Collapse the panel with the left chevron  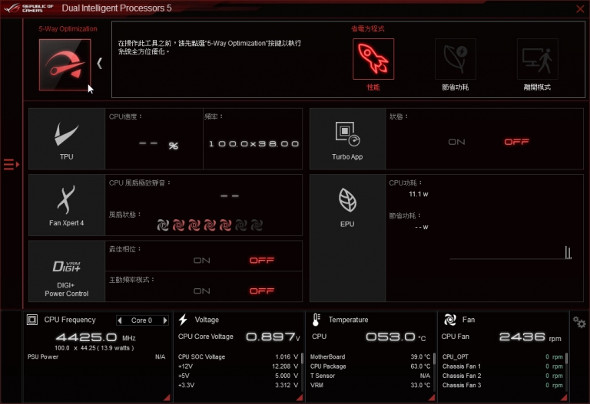[99, 64]
